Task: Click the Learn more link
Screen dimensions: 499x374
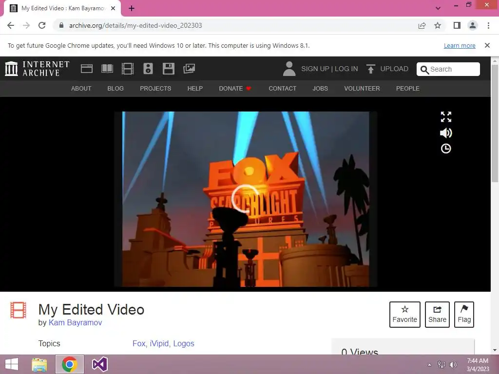Action: 460,45
